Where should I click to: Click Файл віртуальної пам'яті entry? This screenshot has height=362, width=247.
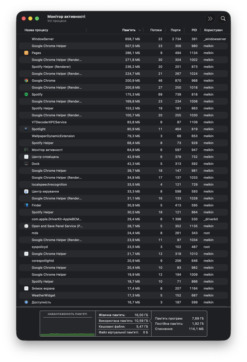(123, 332)
